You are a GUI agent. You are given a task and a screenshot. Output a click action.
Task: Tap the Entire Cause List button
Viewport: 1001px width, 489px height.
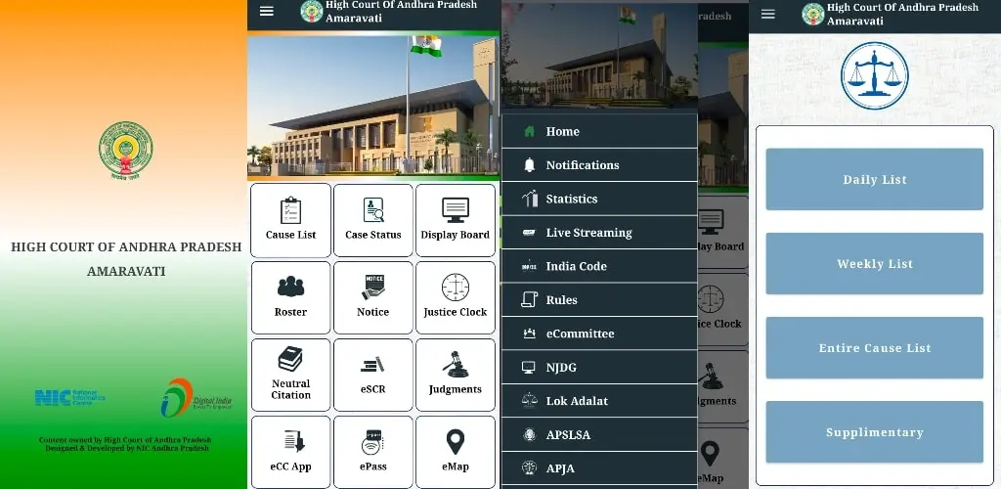point(875,348)
